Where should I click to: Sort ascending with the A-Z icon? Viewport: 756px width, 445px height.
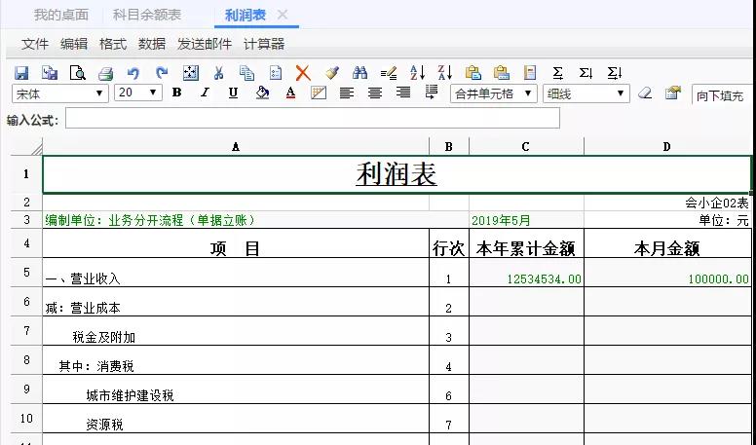coord(417,73)
